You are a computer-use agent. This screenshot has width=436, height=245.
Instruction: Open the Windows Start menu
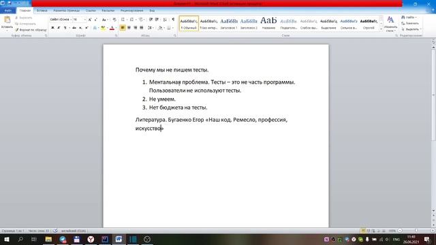[6, 239]
